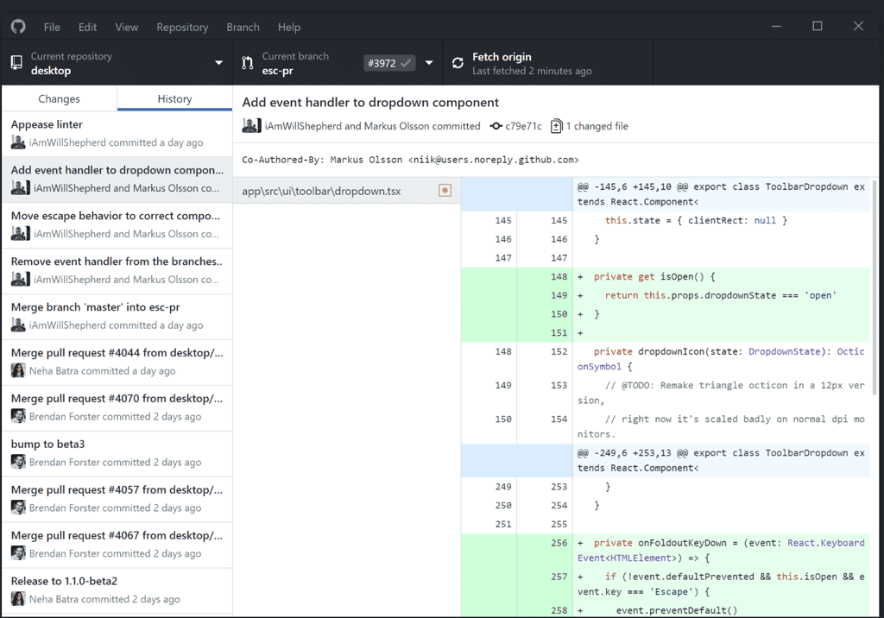Click the commit hash icon near c79e71c

coord(496,126)
